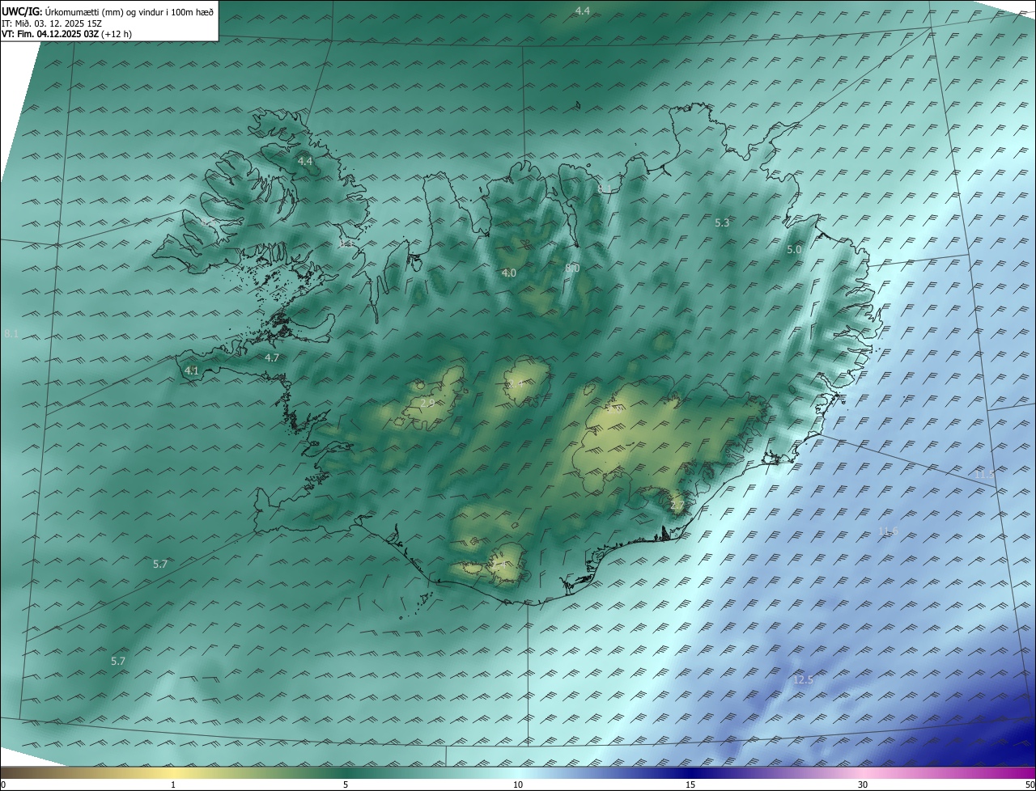Viewport: 1036px width, 791px height.
Task: Click the 8.0 value in north Iceland
Action: tap(572, 268)
